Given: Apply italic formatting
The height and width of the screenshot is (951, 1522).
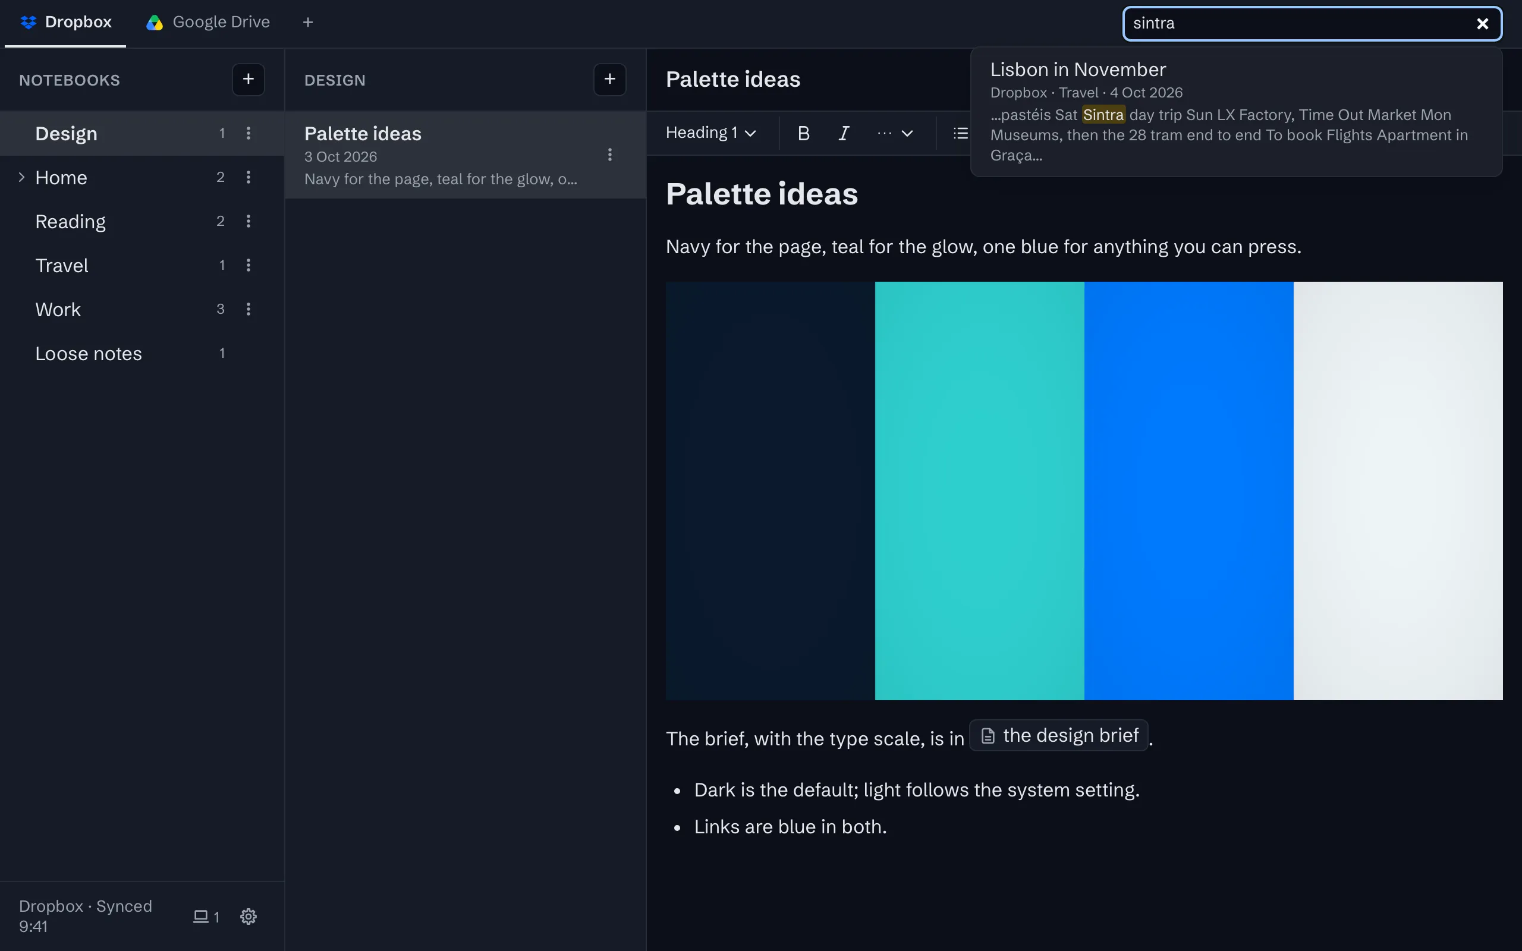Looking at the screenshot, I should (844, 133).
